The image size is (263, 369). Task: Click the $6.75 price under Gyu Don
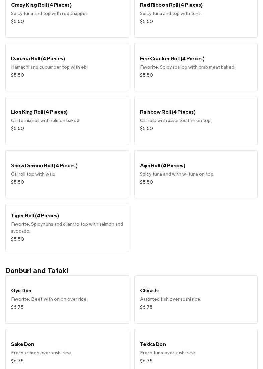[17, 307]
